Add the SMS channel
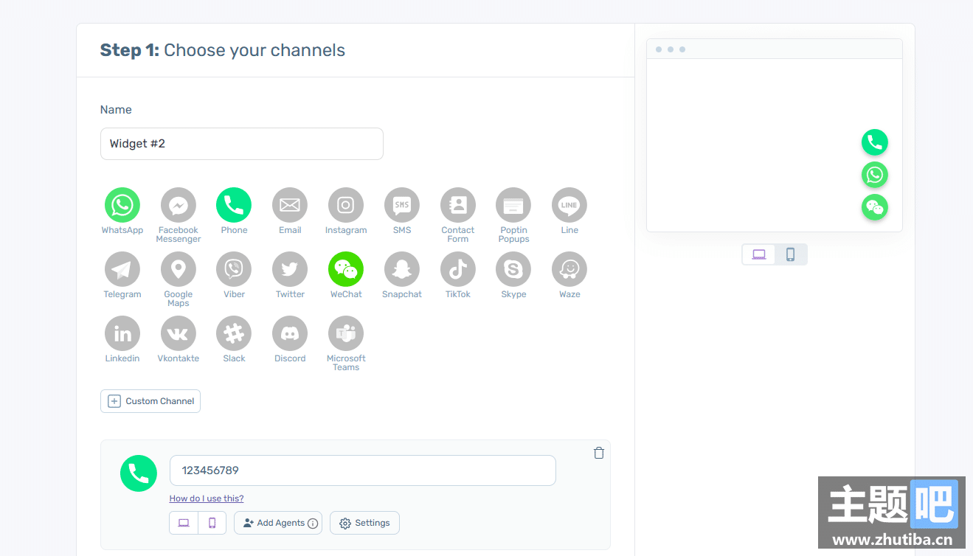 pos(402,205)
